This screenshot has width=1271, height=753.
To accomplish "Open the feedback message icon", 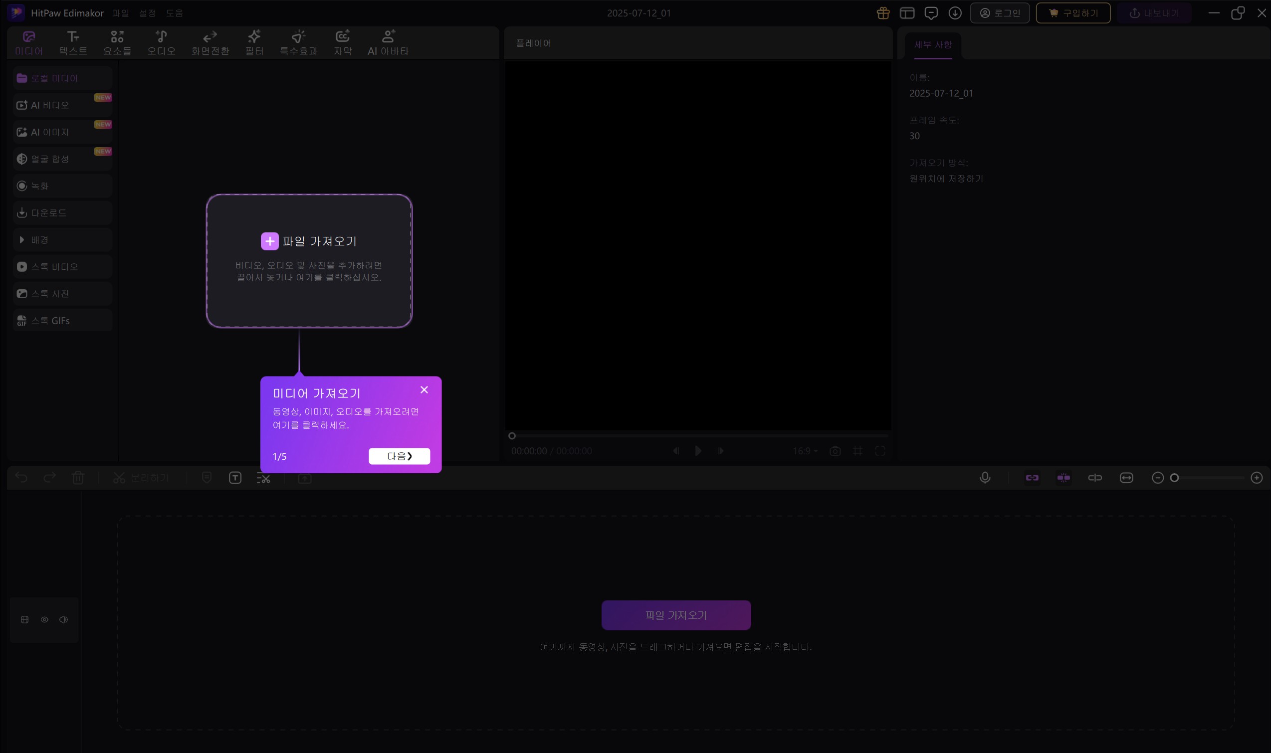I will 930,13.
